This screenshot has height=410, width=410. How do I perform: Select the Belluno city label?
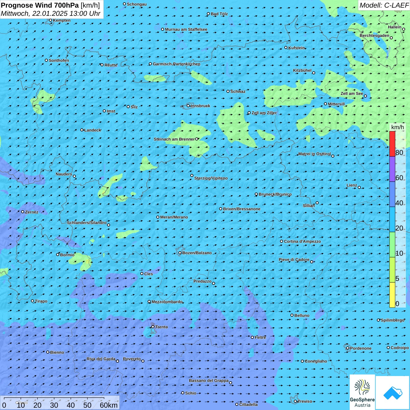coord(302,315)
